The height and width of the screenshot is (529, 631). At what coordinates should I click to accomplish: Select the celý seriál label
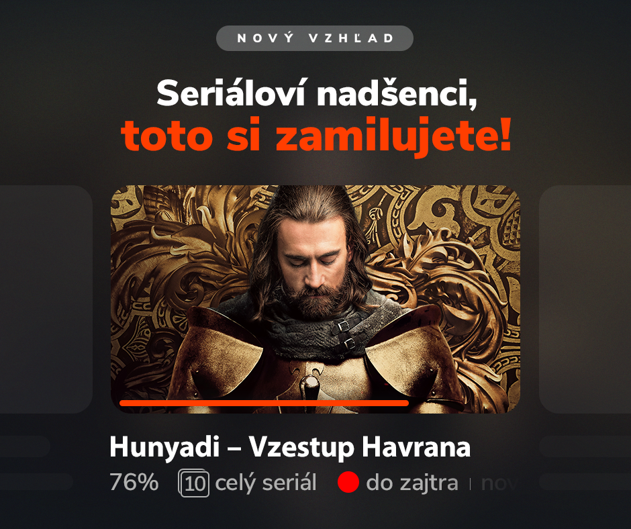(x=266, y=483)
